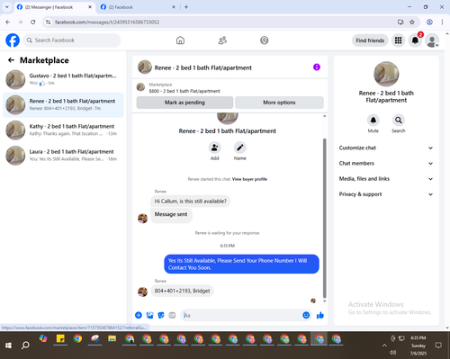The height and width of the screenshot is (359, 450).
Task: Choose a GIF from composer icon
Action: [172, 315]
